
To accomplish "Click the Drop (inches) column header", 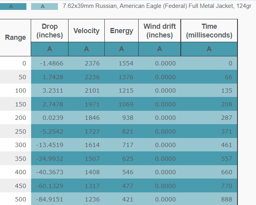I will (x=50, y=31).
